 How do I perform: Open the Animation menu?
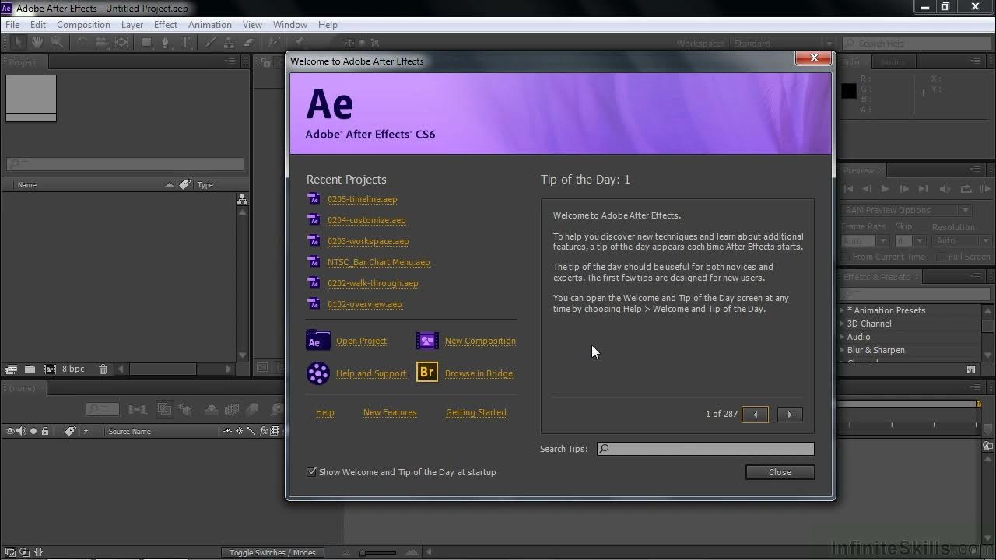(210, 24)
